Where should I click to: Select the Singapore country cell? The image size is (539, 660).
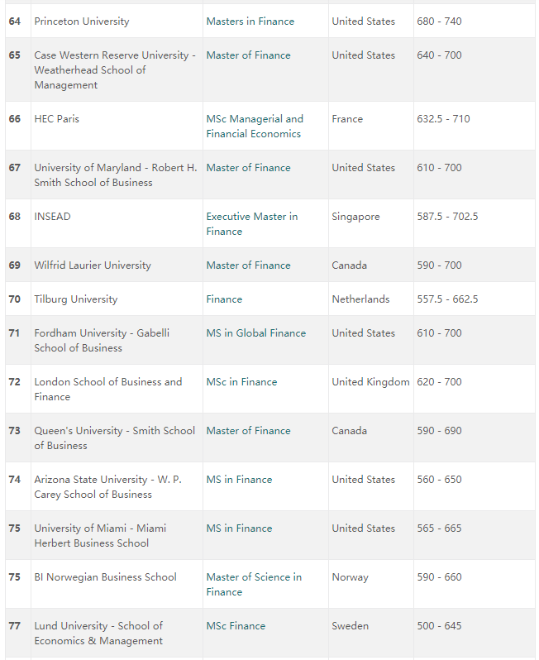tap(370, 223)
